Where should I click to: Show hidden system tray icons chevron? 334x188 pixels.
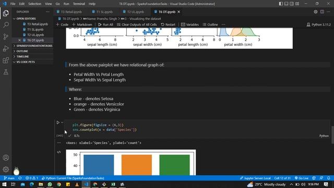(x=291, y=184)
